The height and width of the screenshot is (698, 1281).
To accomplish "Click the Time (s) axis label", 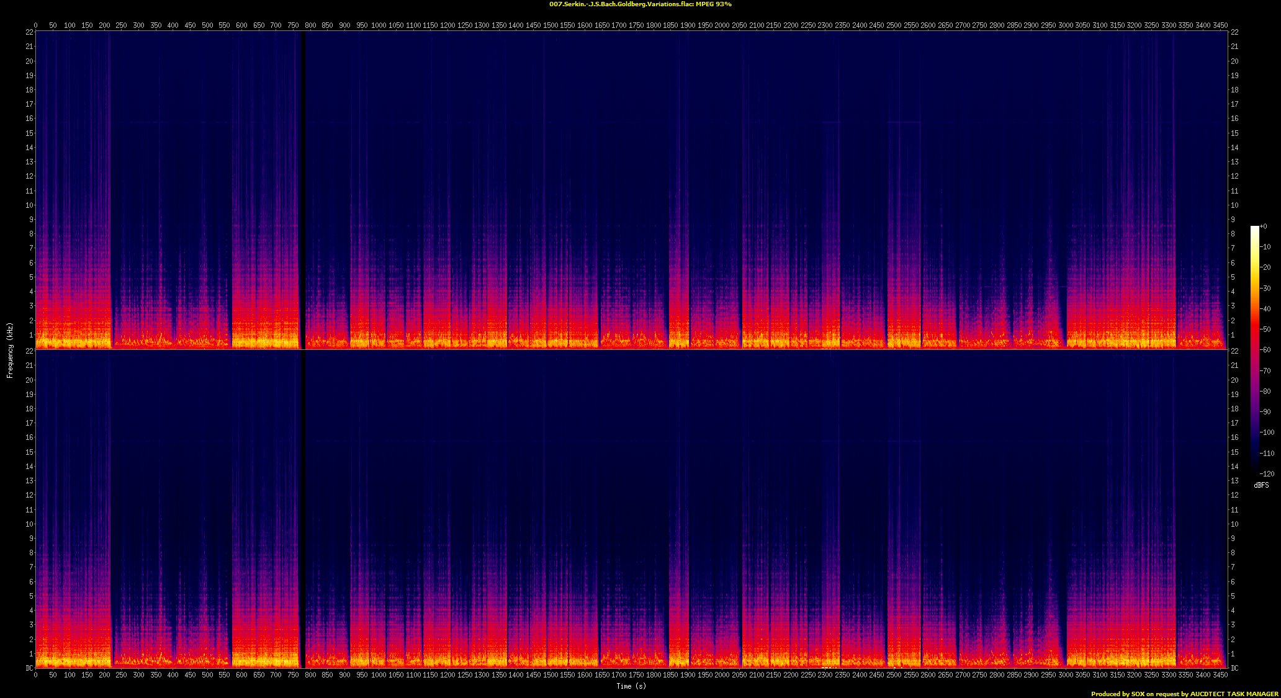I will coord(631,686).
